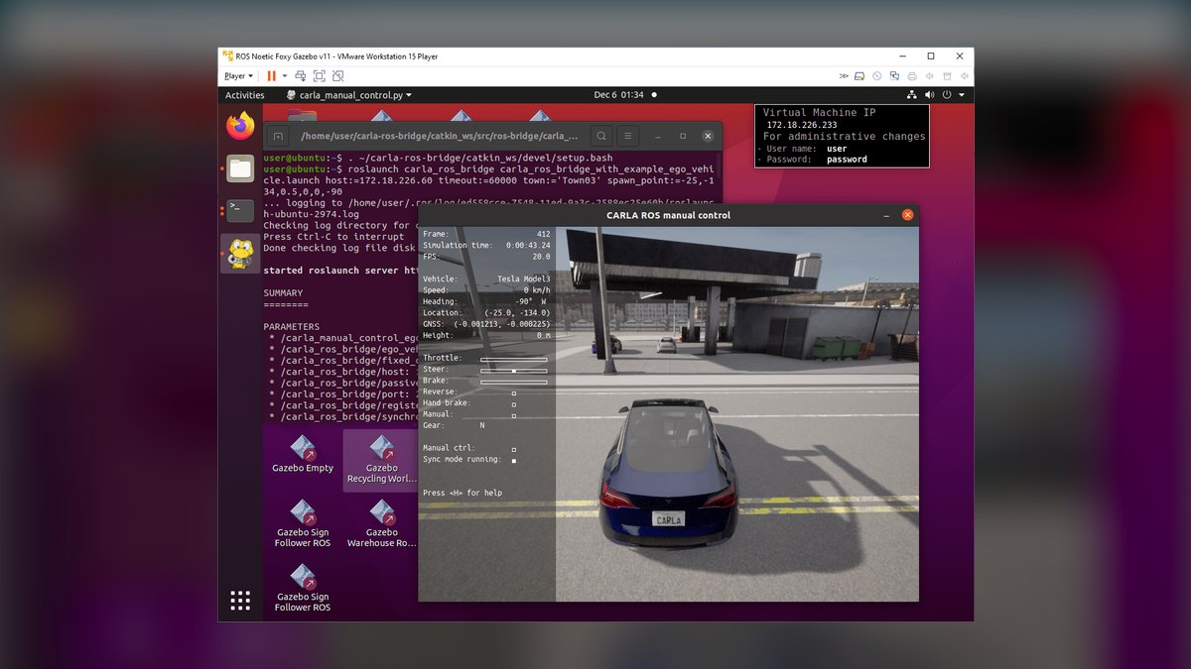Open the carla_manual_control.py app menu
The width and height of the screenshot is (1191, 669).
348,95
